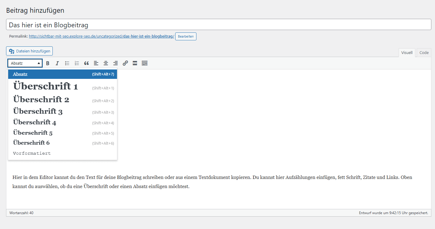This screenshot has width=435, height=229.
Task: Switch to the Code tab
Action: 423,52
